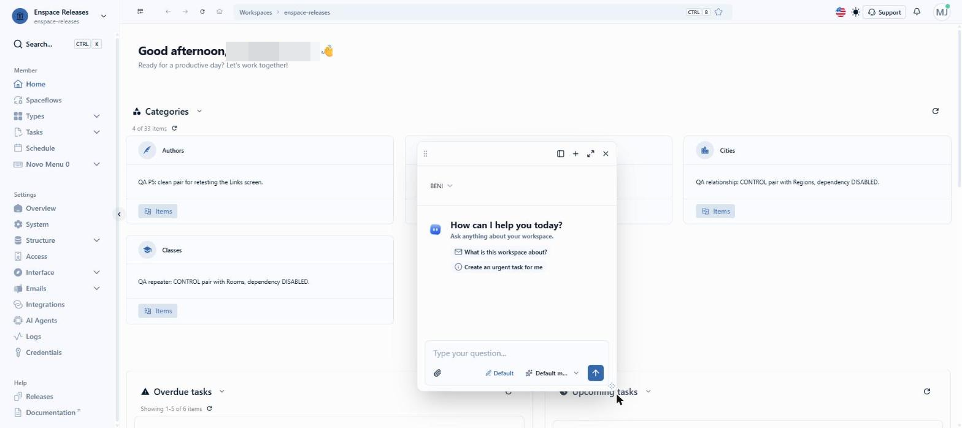
Task: Click the Cities category icon
Action: point(705,150)
